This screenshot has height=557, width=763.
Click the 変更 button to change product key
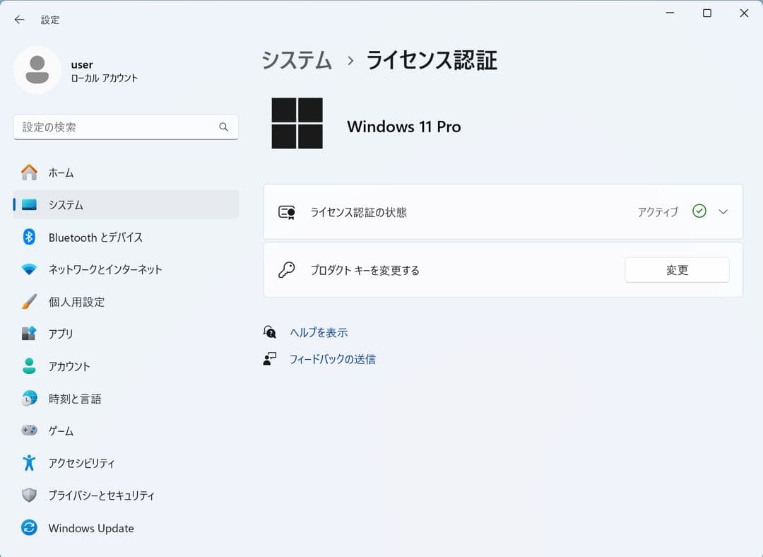[676, 269]
